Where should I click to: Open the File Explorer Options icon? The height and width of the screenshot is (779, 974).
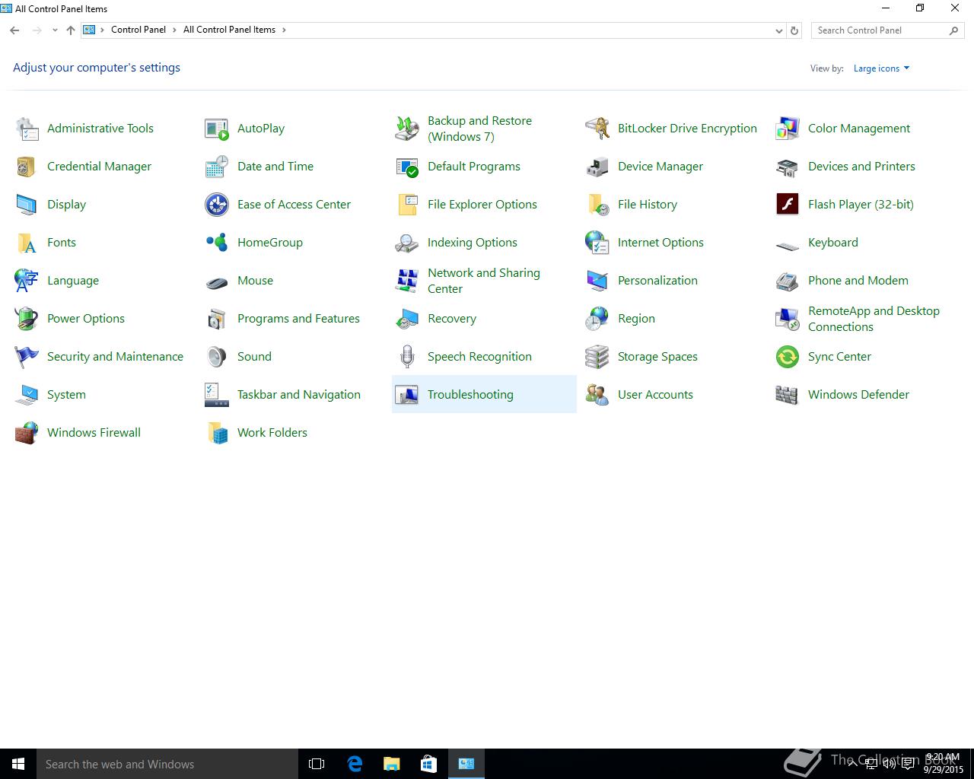point(407,205)
